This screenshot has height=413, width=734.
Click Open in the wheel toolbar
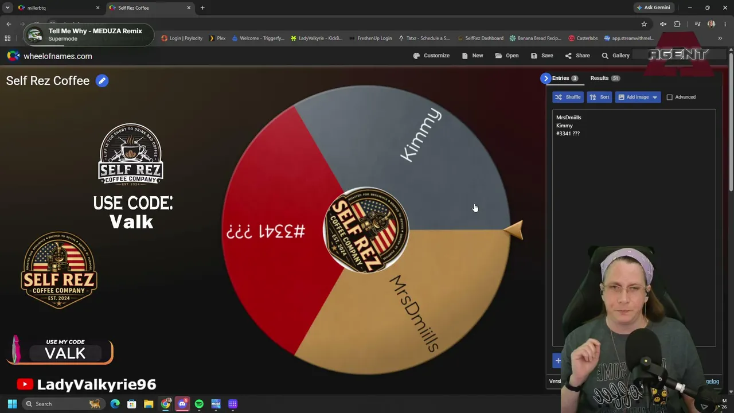pyautogui.click(x=507, y=56)
